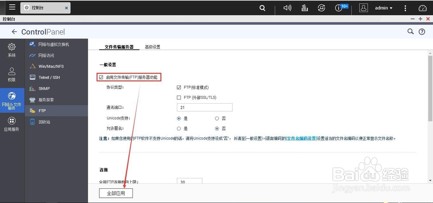Open 回收站 settings
Image resolution: width=433 pixels, height=203 pixels.
point(56,122)
